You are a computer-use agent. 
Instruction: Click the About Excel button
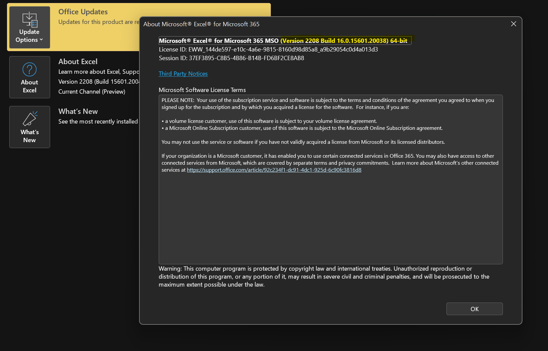pos(30,77)
